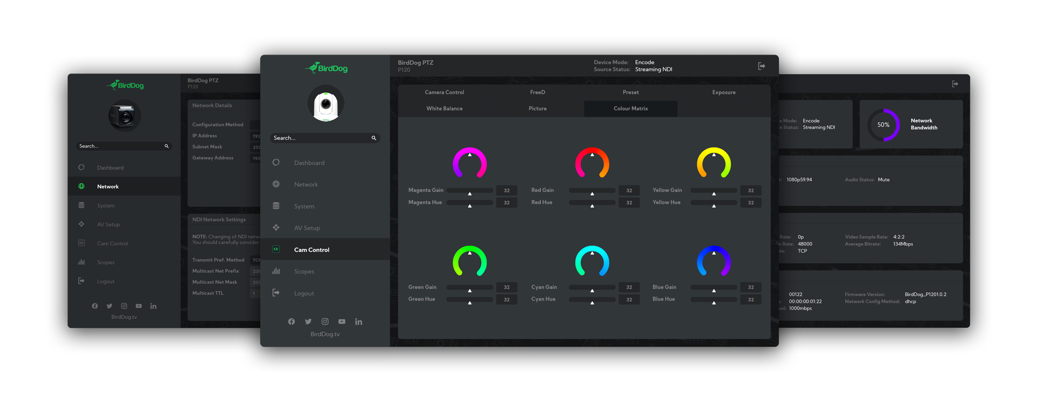Select the Colour Matrix tab
Image resolution: width=1037 pixels, height=409 pixels.
pos(631,109)
